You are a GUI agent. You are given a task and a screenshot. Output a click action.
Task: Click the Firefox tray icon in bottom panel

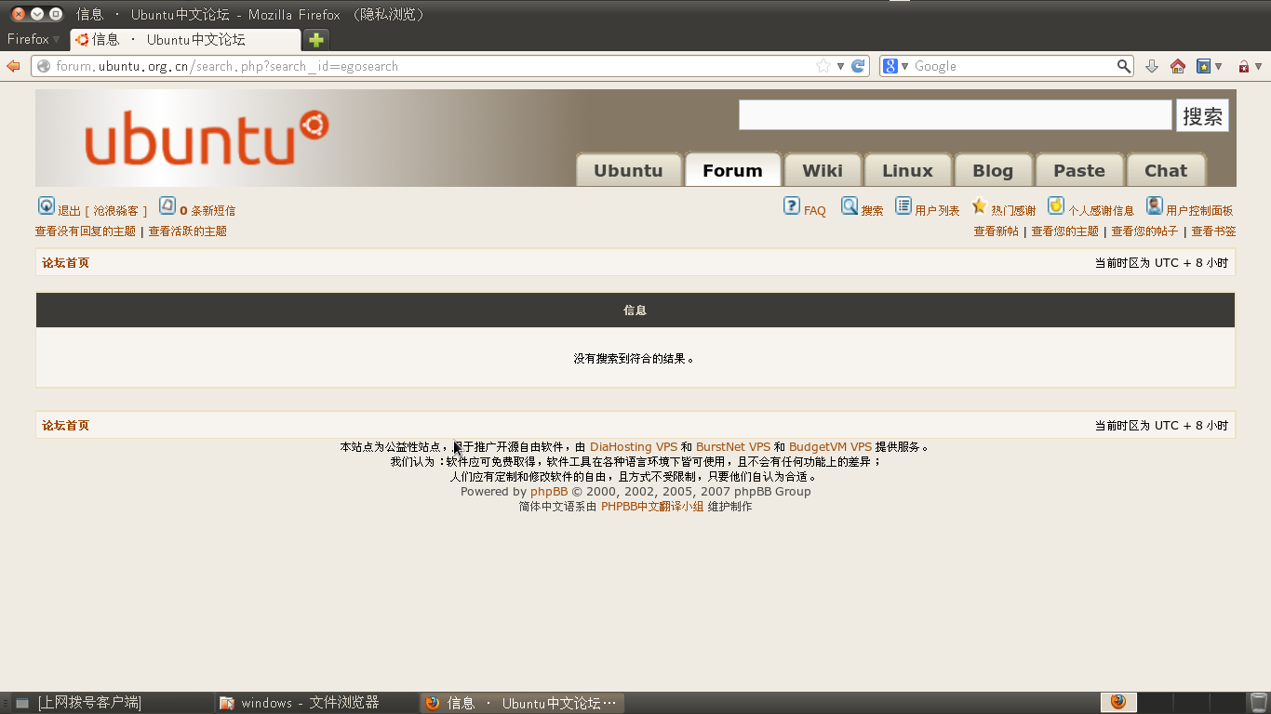(x=1118, y=702)
